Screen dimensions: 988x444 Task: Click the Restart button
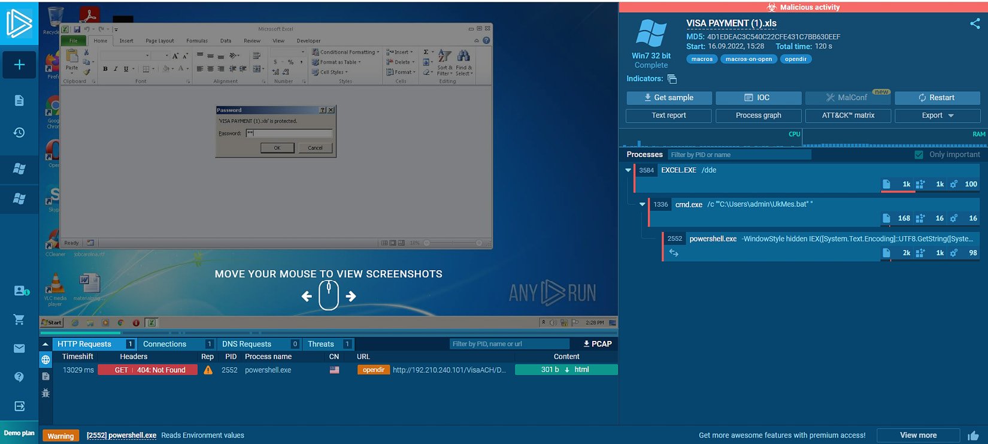(937, 98)
